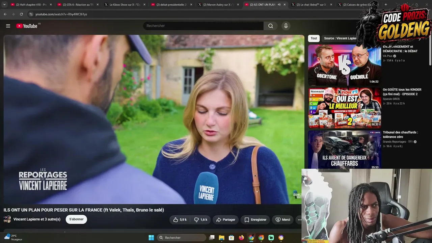Open File Explorer from the taskbar
432x243 pixels.
coord(222,238)
